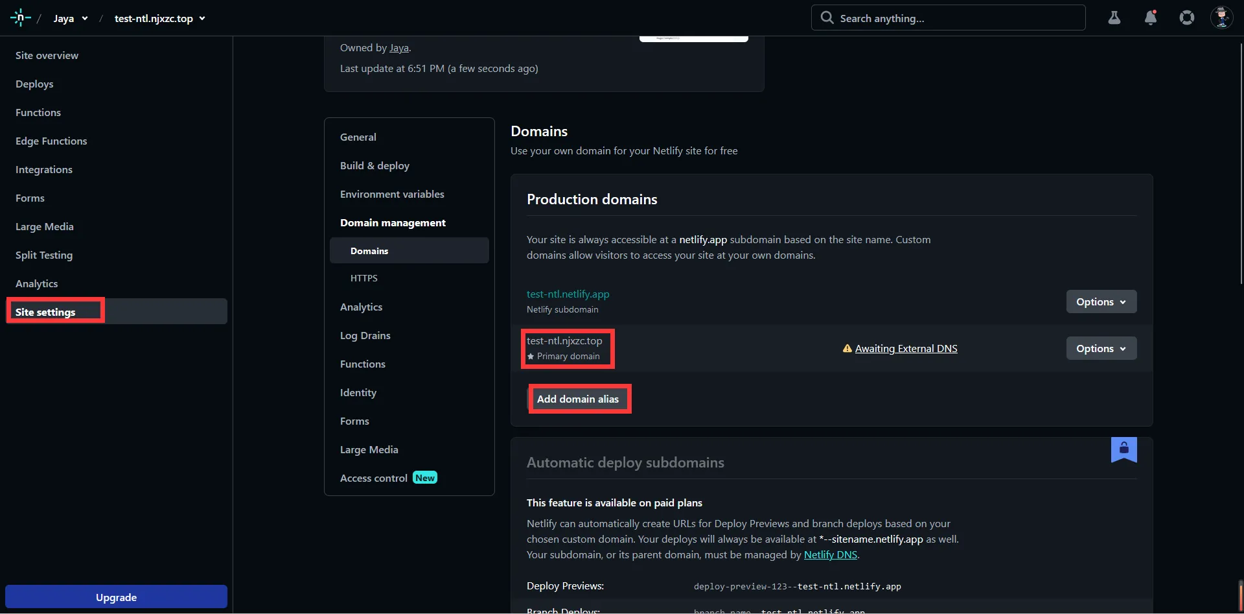Click the warning icon beside Awaiting External DNS
The image size is (1244, 614).
point(847,349)
